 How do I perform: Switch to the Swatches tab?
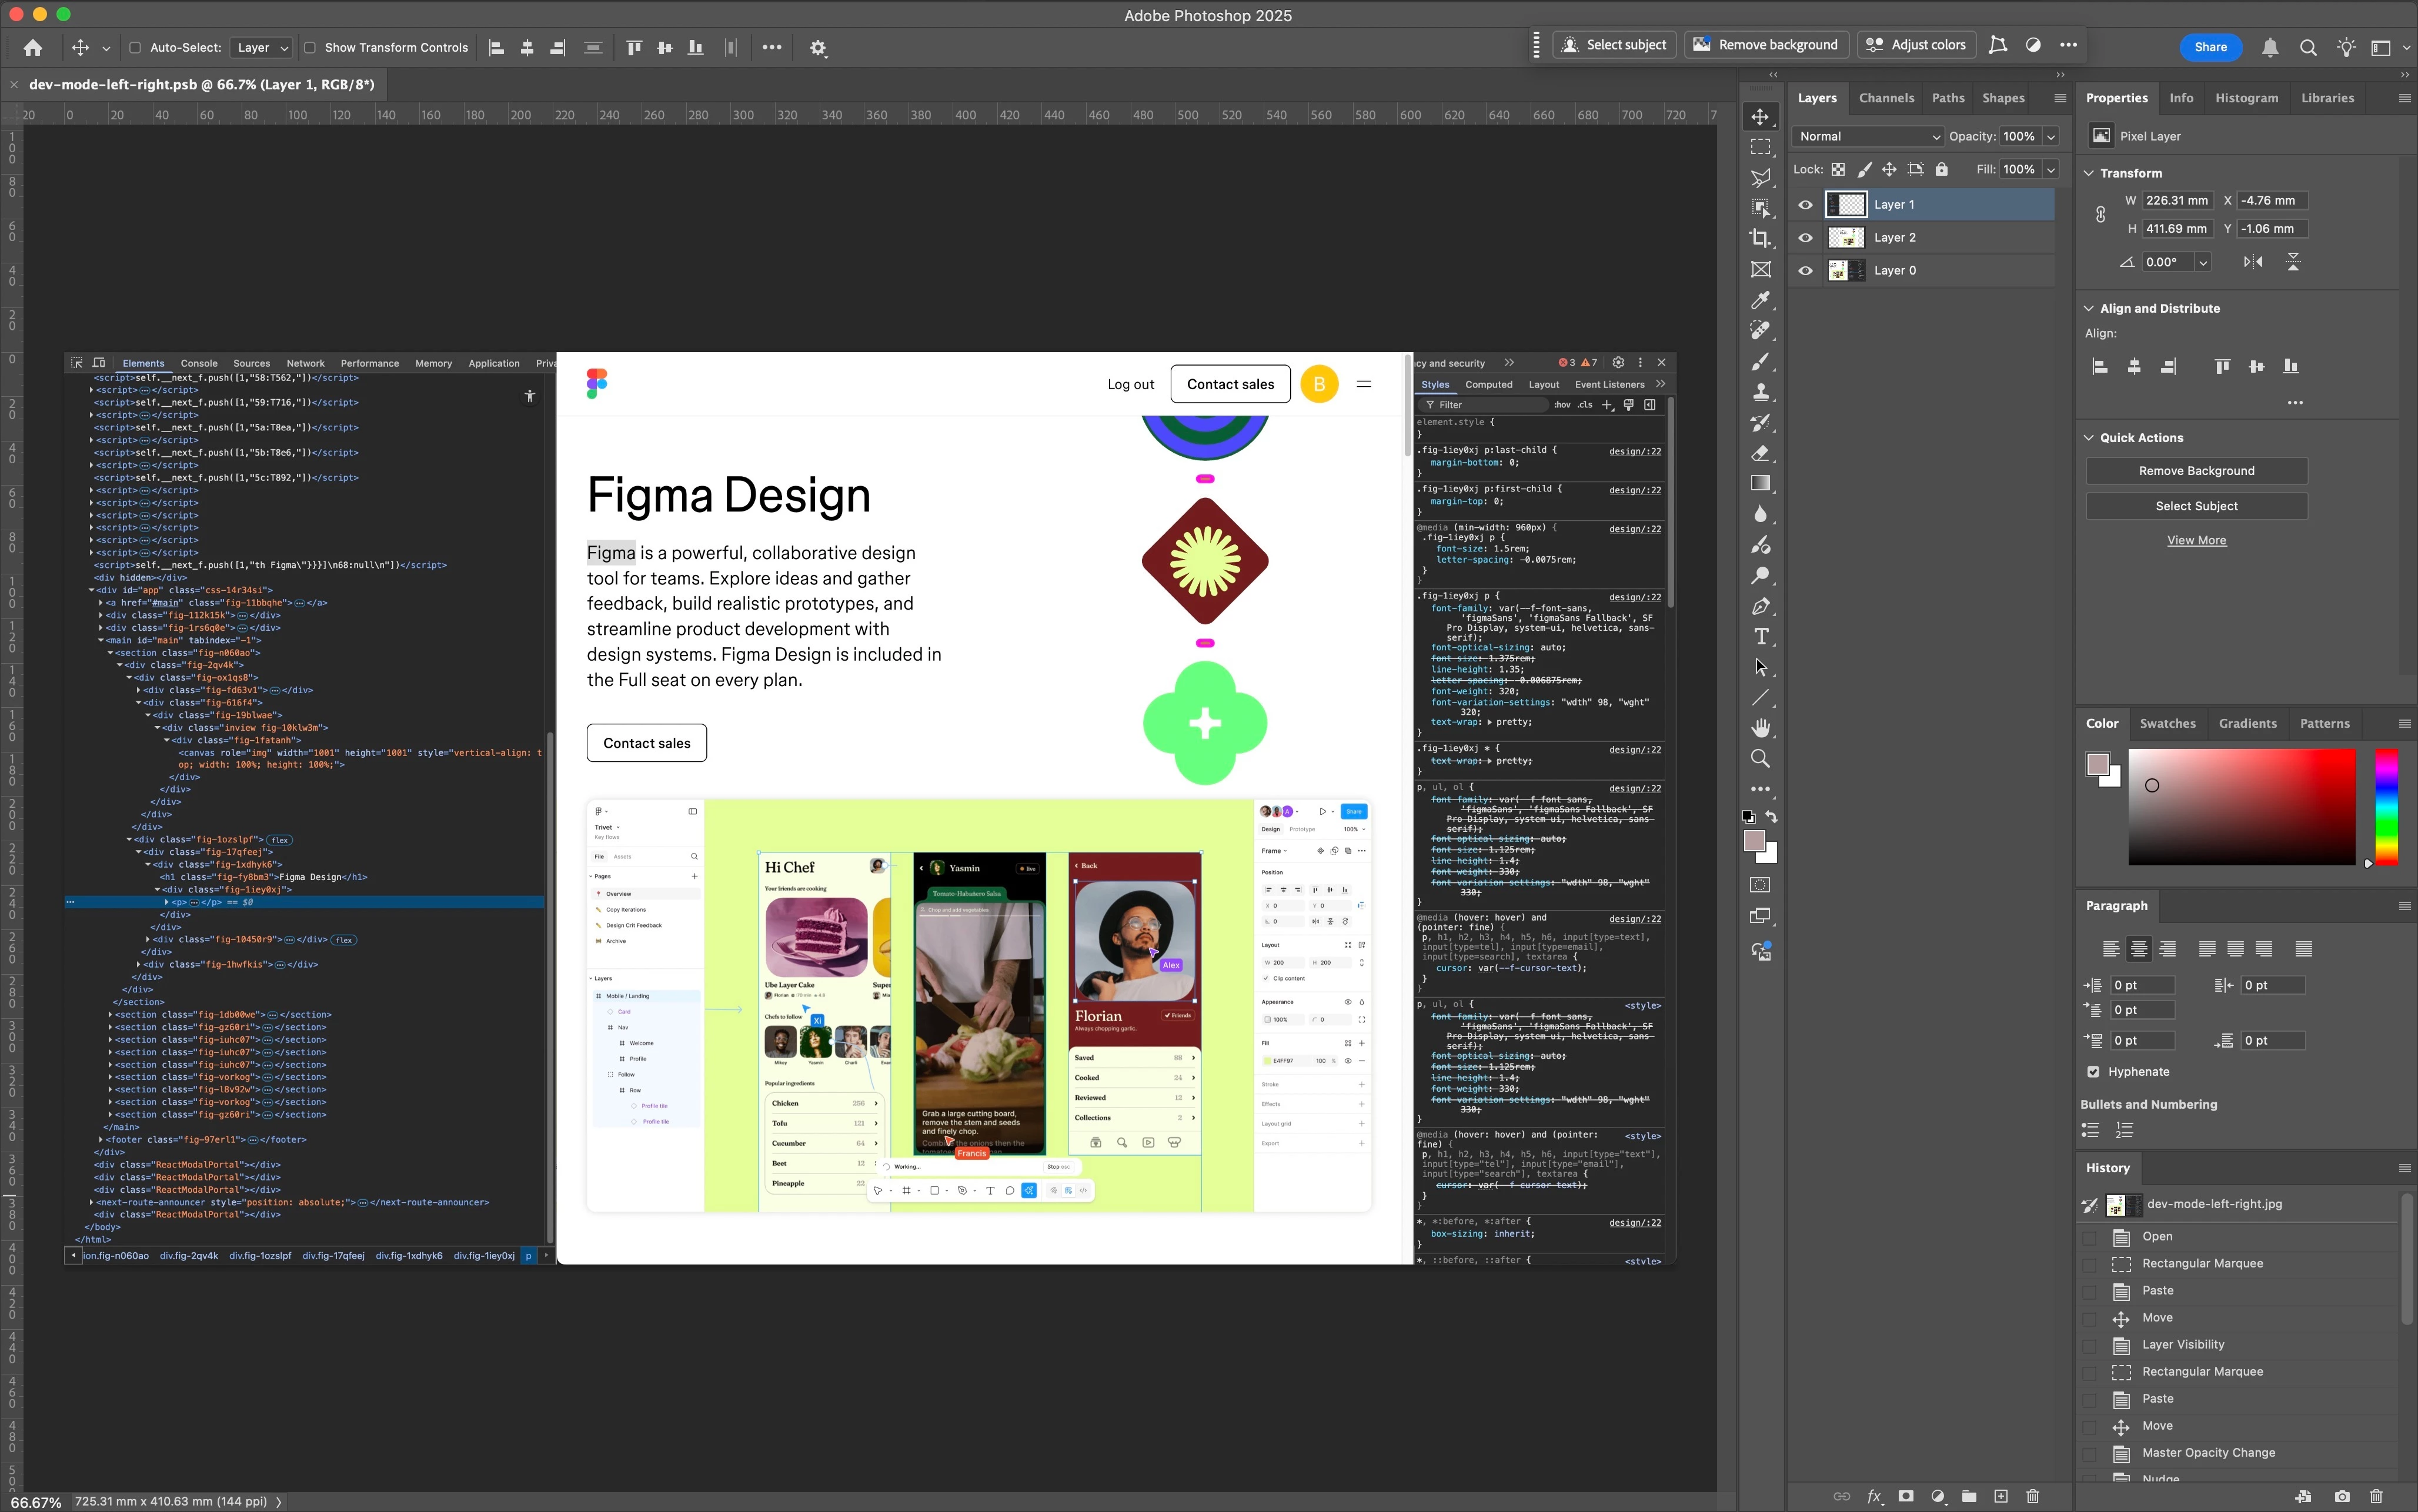(x=2167, y=723)
